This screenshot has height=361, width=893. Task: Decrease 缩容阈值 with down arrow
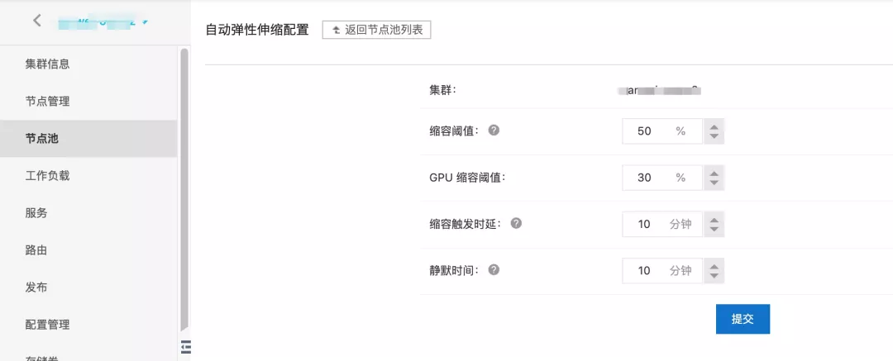tap(714, 137)
